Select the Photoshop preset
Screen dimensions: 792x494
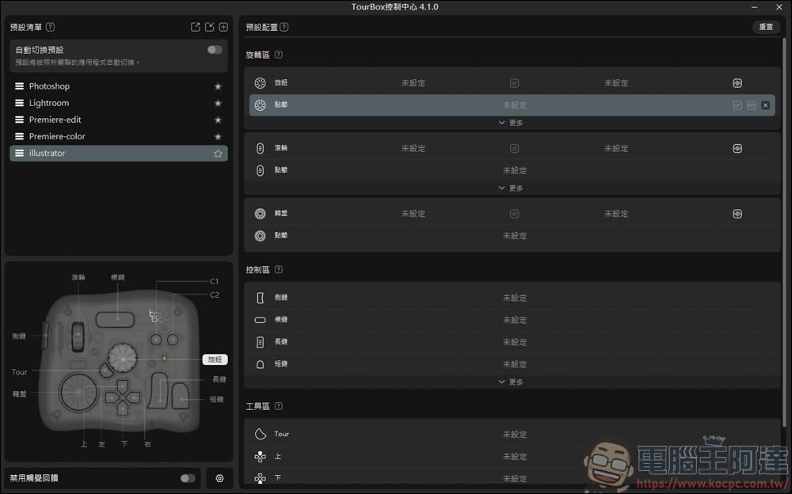click(119, 86)
